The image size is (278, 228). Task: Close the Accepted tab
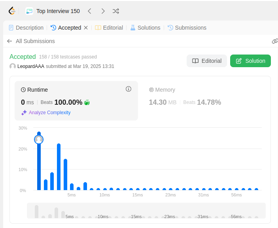pyautogui.click(x=86, y=28)
